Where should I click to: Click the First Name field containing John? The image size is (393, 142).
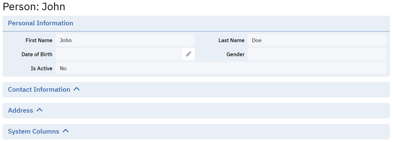[125, 40]
